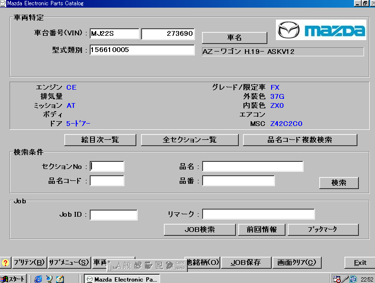Open the Windows スタート menu

coord(13,279)
